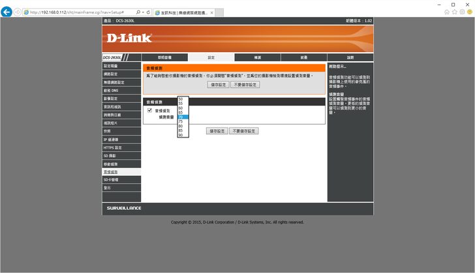Open 時間與日期 in the sidebar
475x273 pixels.
point(121,115)
